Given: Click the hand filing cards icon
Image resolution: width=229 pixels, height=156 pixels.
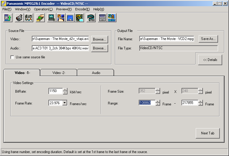Looking at the screenshot, I should pyautogui.click(x=40, y=18).
